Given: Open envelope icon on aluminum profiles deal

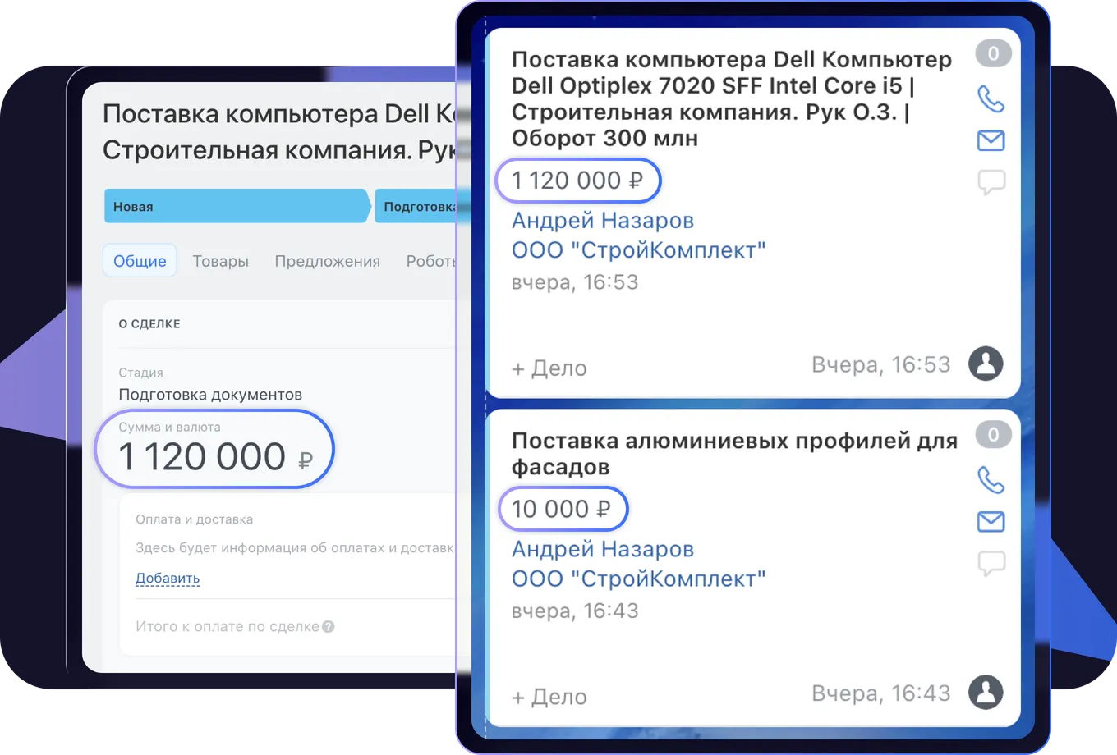Looking at the screenshot, I should click(991, 522).
